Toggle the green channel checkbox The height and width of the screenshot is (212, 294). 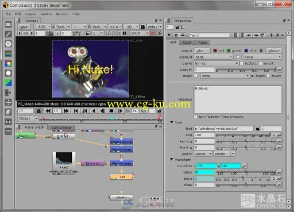pyautogui.click(x=229, y=51)
